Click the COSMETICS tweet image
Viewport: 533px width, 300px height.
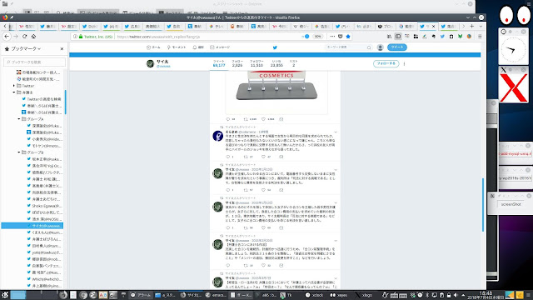point(276,92)
